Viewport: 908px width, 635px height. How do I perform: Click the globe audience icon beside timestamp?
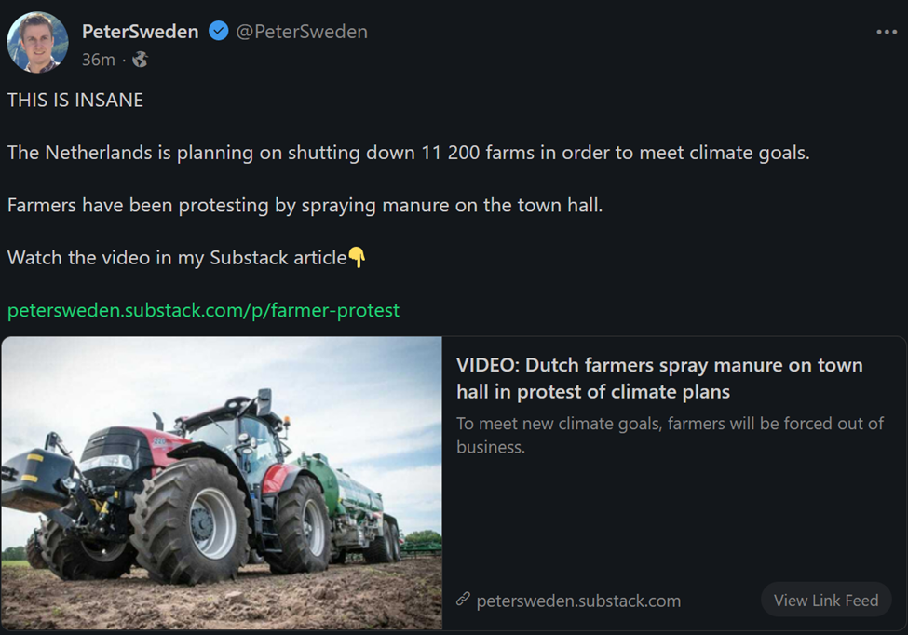click(x=140, y=60)
